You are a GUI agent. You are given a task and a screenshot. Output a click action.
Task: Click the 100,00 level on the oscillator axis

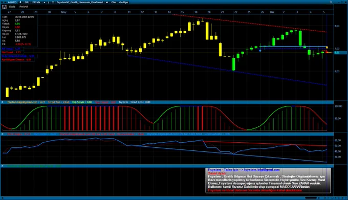[338, 106]
